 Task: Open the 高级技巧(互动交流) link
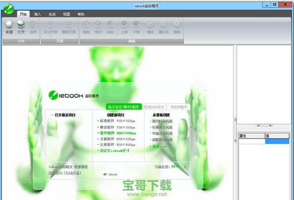coord(65,173)
